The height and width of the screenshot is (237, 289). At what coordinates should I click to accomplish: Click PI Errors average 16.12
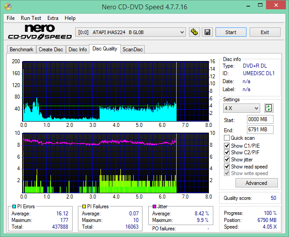point(62,214)
